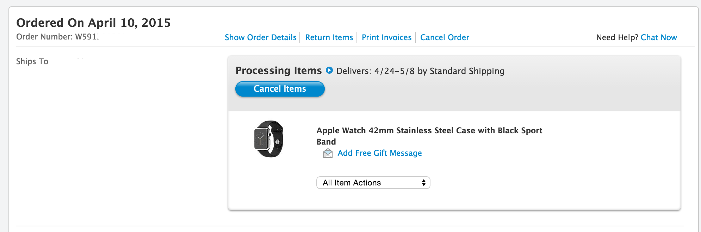Screen dimensions: 701x232
Task: Click Add Free Gift Message link
Action: [x=380, y=153]
